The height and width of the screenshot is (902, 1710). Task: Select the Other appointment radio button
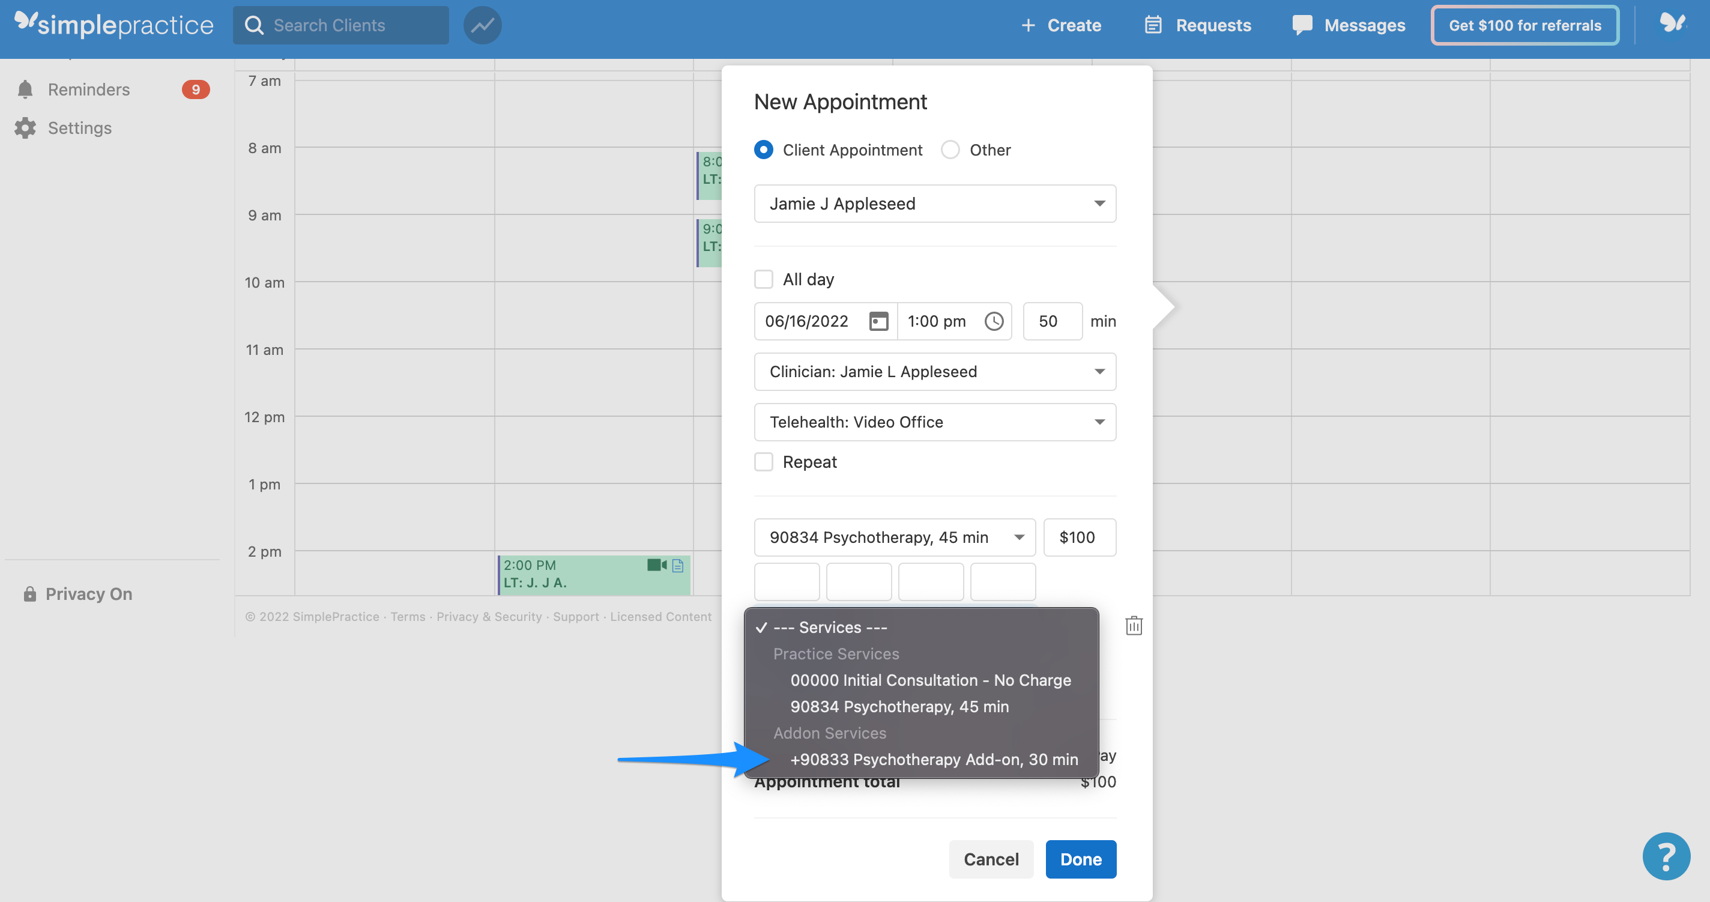[x=950, y=150]
